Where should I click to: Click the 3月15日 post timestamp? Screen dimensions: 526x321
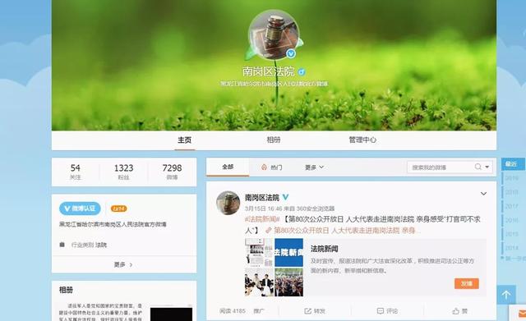263,209
